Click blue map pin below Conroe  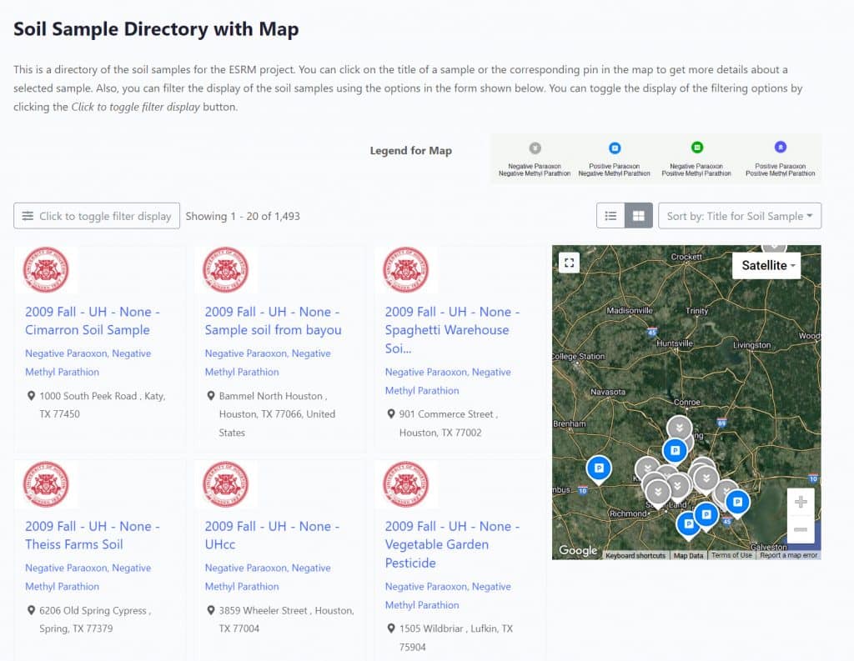coord(675,452)
